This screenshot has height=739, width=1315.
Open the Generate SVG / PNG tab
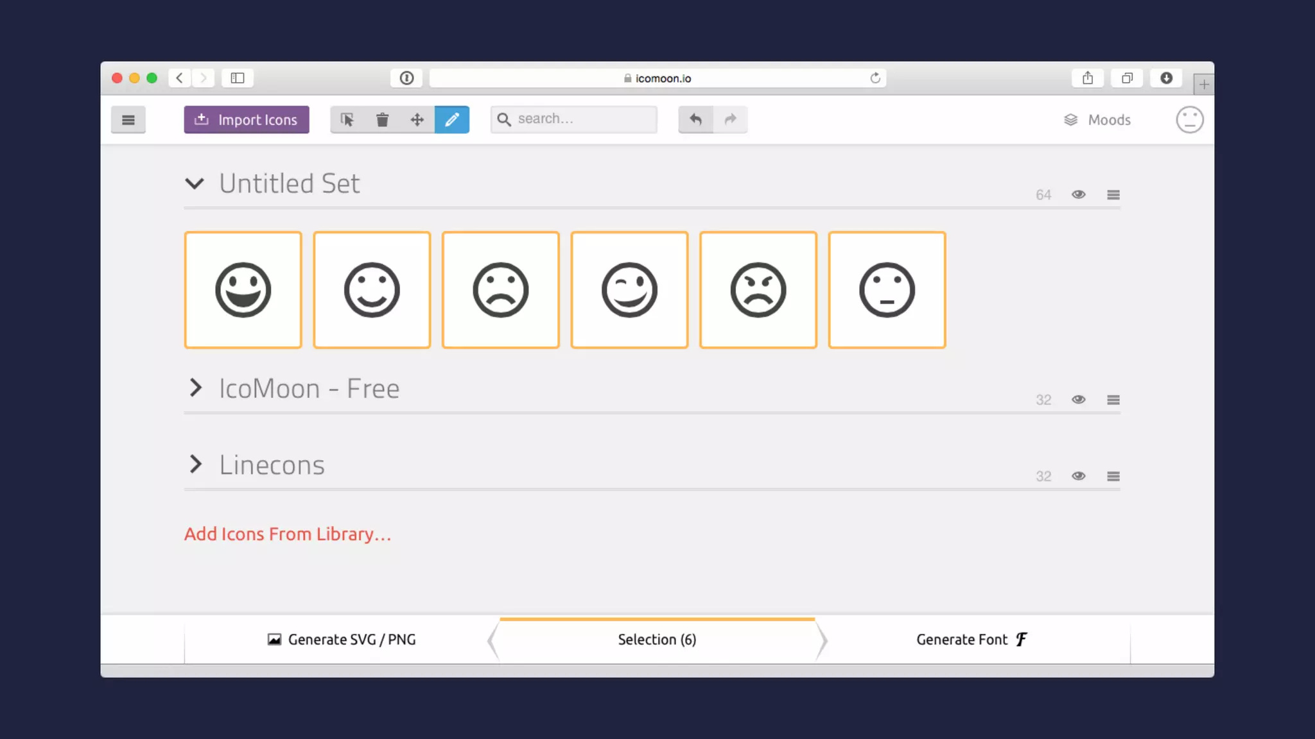click(342, 640)
